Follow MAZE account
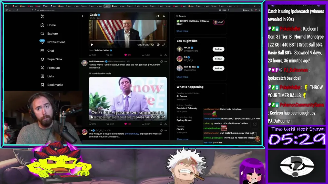Viewport: 328px width, 184px height. tap(218, 49)
